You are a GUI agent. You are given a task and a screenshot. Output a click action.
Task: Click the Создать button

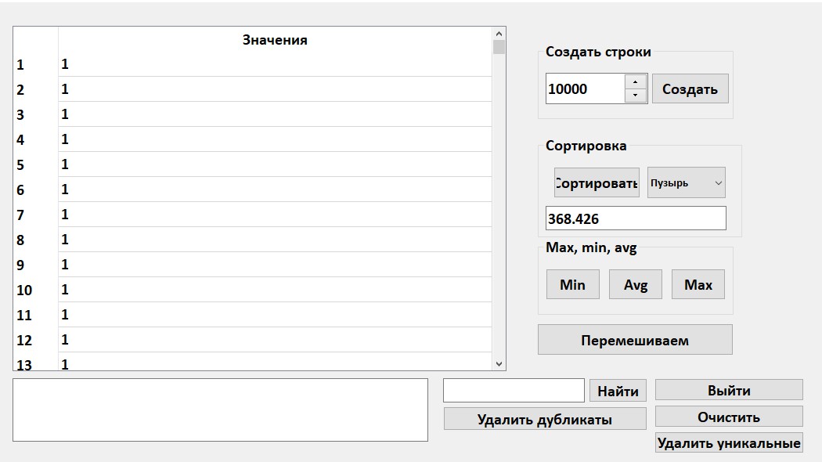(690, 89)
